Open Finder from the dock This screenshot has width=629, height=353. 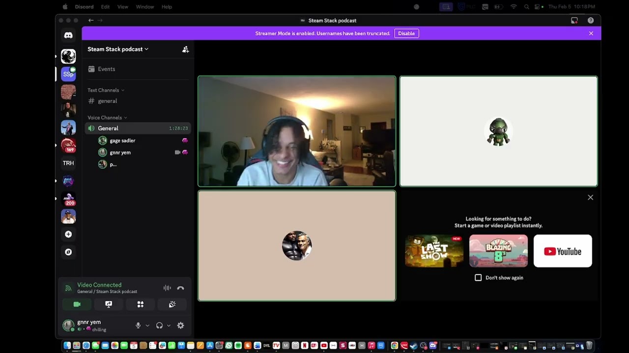point(67,346)
